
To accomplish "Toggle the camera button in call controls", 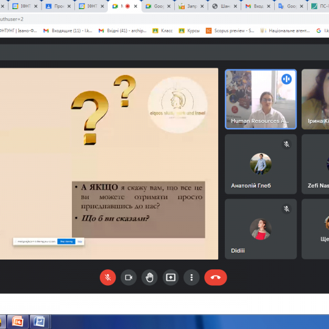I will 129,277.
